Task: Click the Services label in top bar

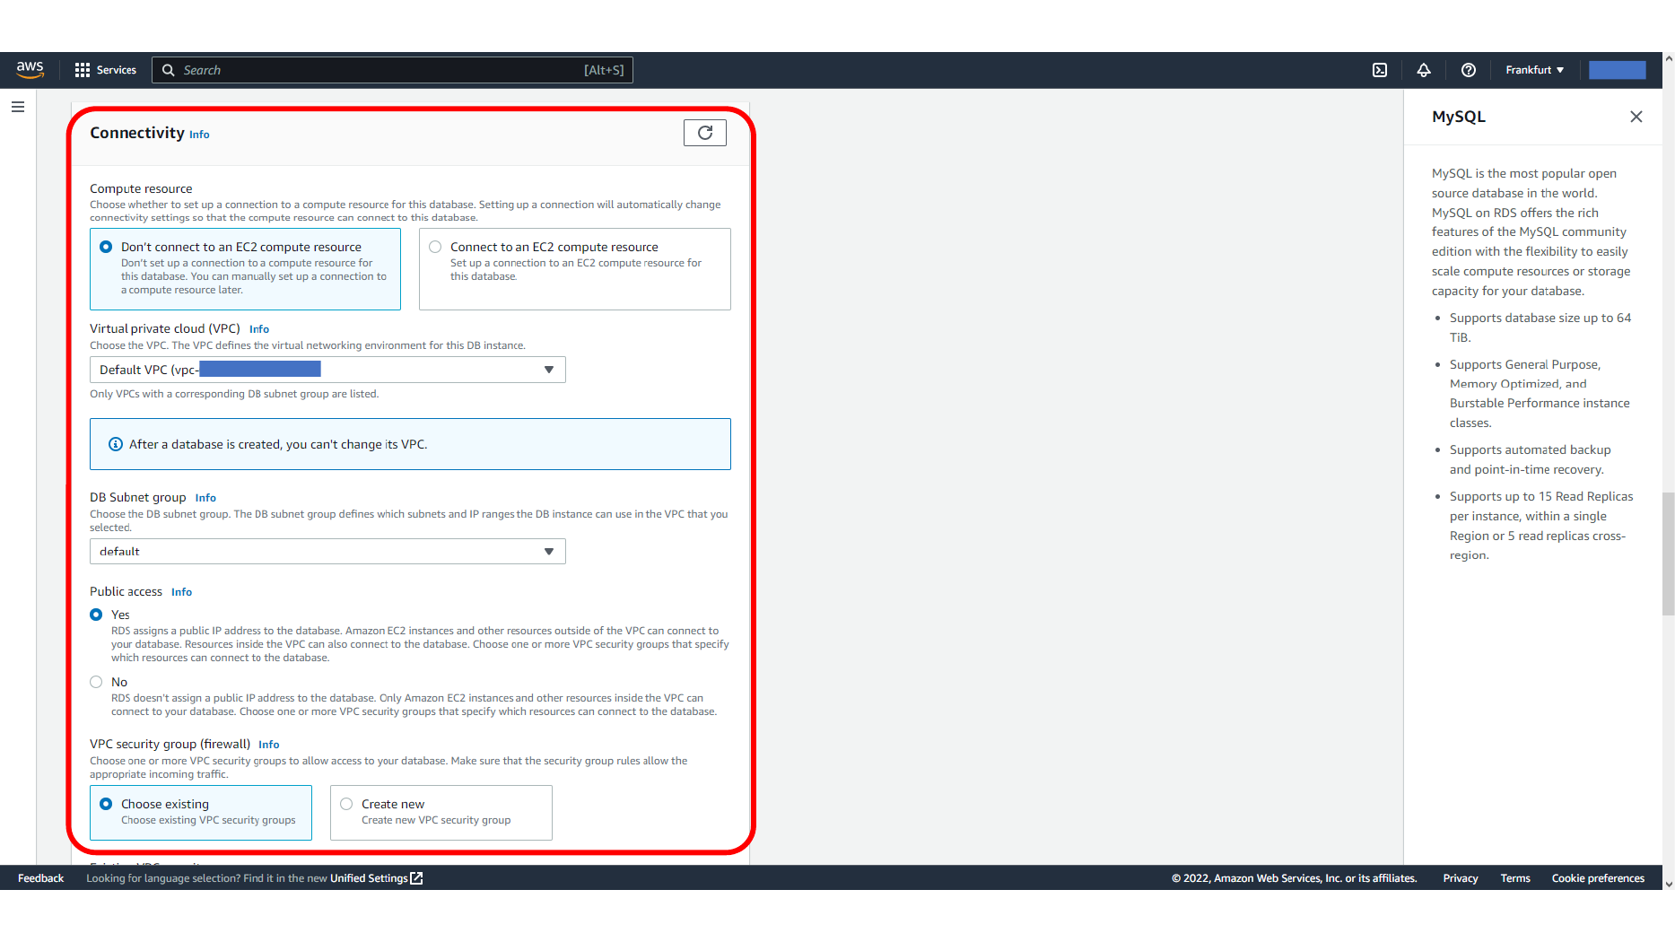Action: pos(117,70)
